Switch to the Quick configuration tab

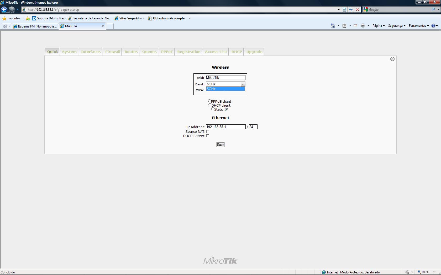[52, 52]
